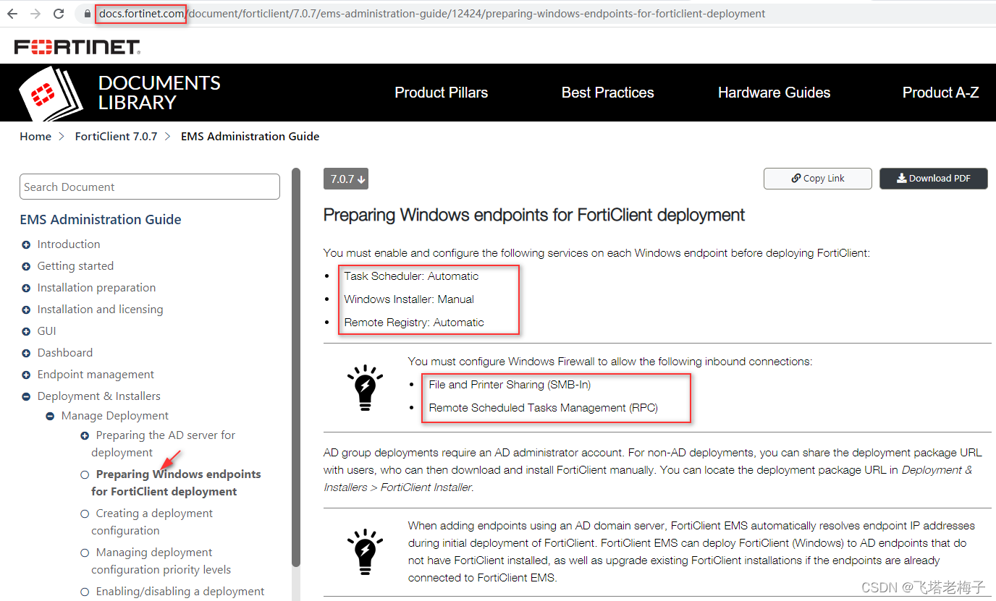Click the DOCUMENTS LIBRARY title
The image size is (996, 601).
pyautogui.click(x=159, y=93)
